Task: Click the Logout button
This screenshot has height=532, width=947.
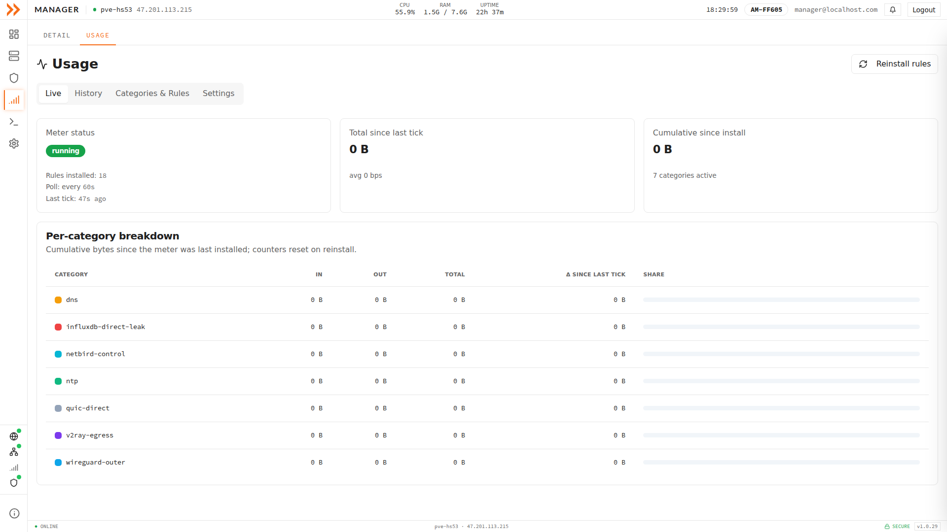Action: [924, 10]
